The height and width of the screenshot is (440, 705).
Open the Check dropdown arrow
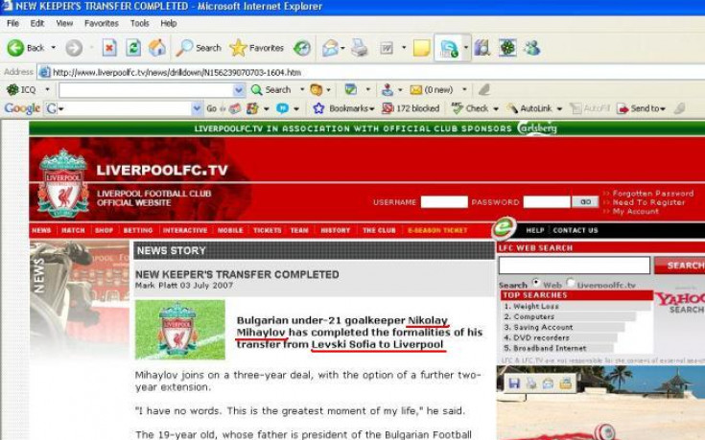pos(496,108)
